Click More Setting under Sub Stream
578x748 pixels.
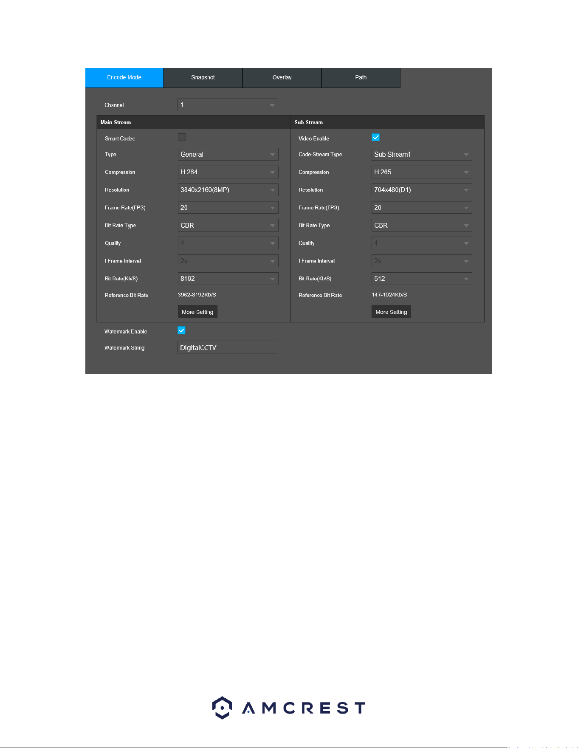[391, 312]
